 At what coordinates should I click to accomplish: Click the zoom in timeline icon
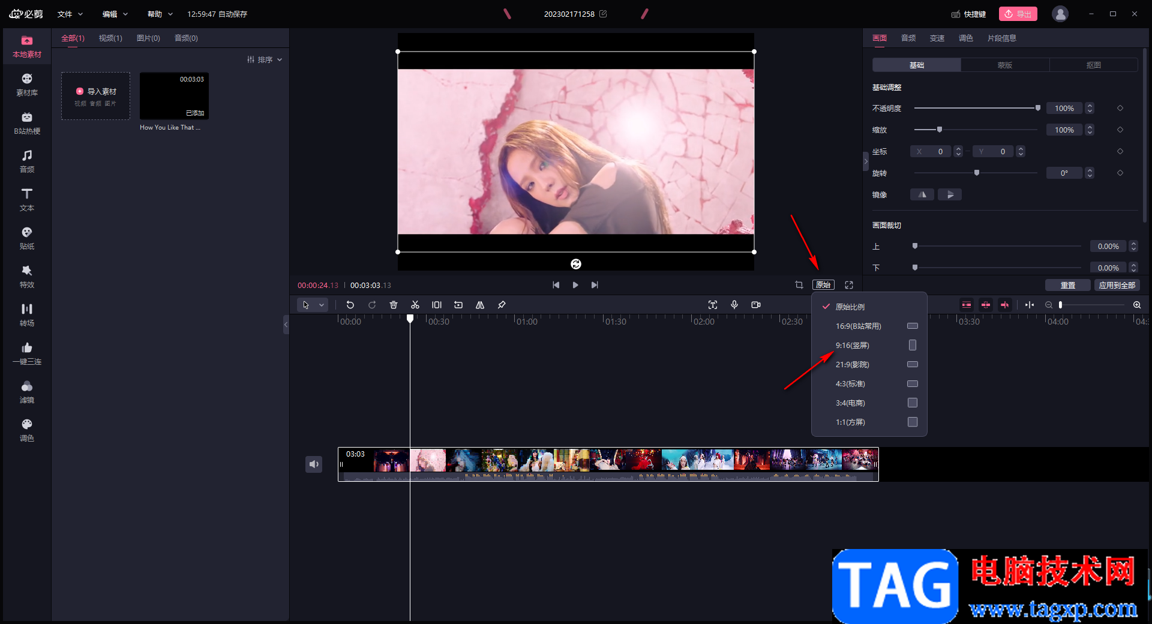pos(1137,305)
